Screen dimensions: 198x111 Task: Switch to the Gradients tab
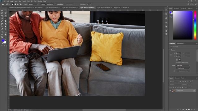tap(183, 9)
